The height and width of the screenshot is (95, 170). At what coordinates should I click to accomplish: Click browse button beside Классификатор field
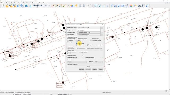click(102, 35)
